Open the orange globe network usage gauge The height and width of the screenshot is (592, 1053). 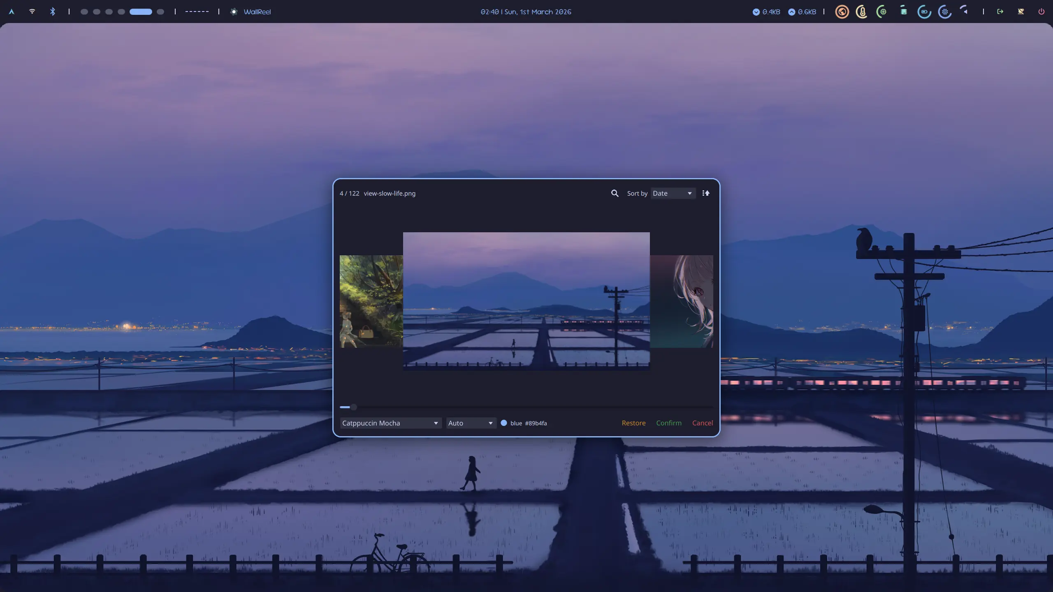[842, 12]
